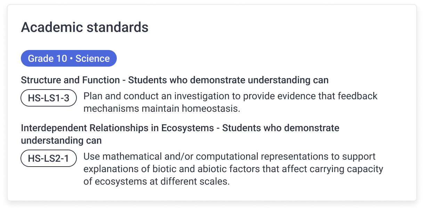Select the HS-LS2-1 standard code tag
Screen dimensions: 424x211
coord(49,159)
